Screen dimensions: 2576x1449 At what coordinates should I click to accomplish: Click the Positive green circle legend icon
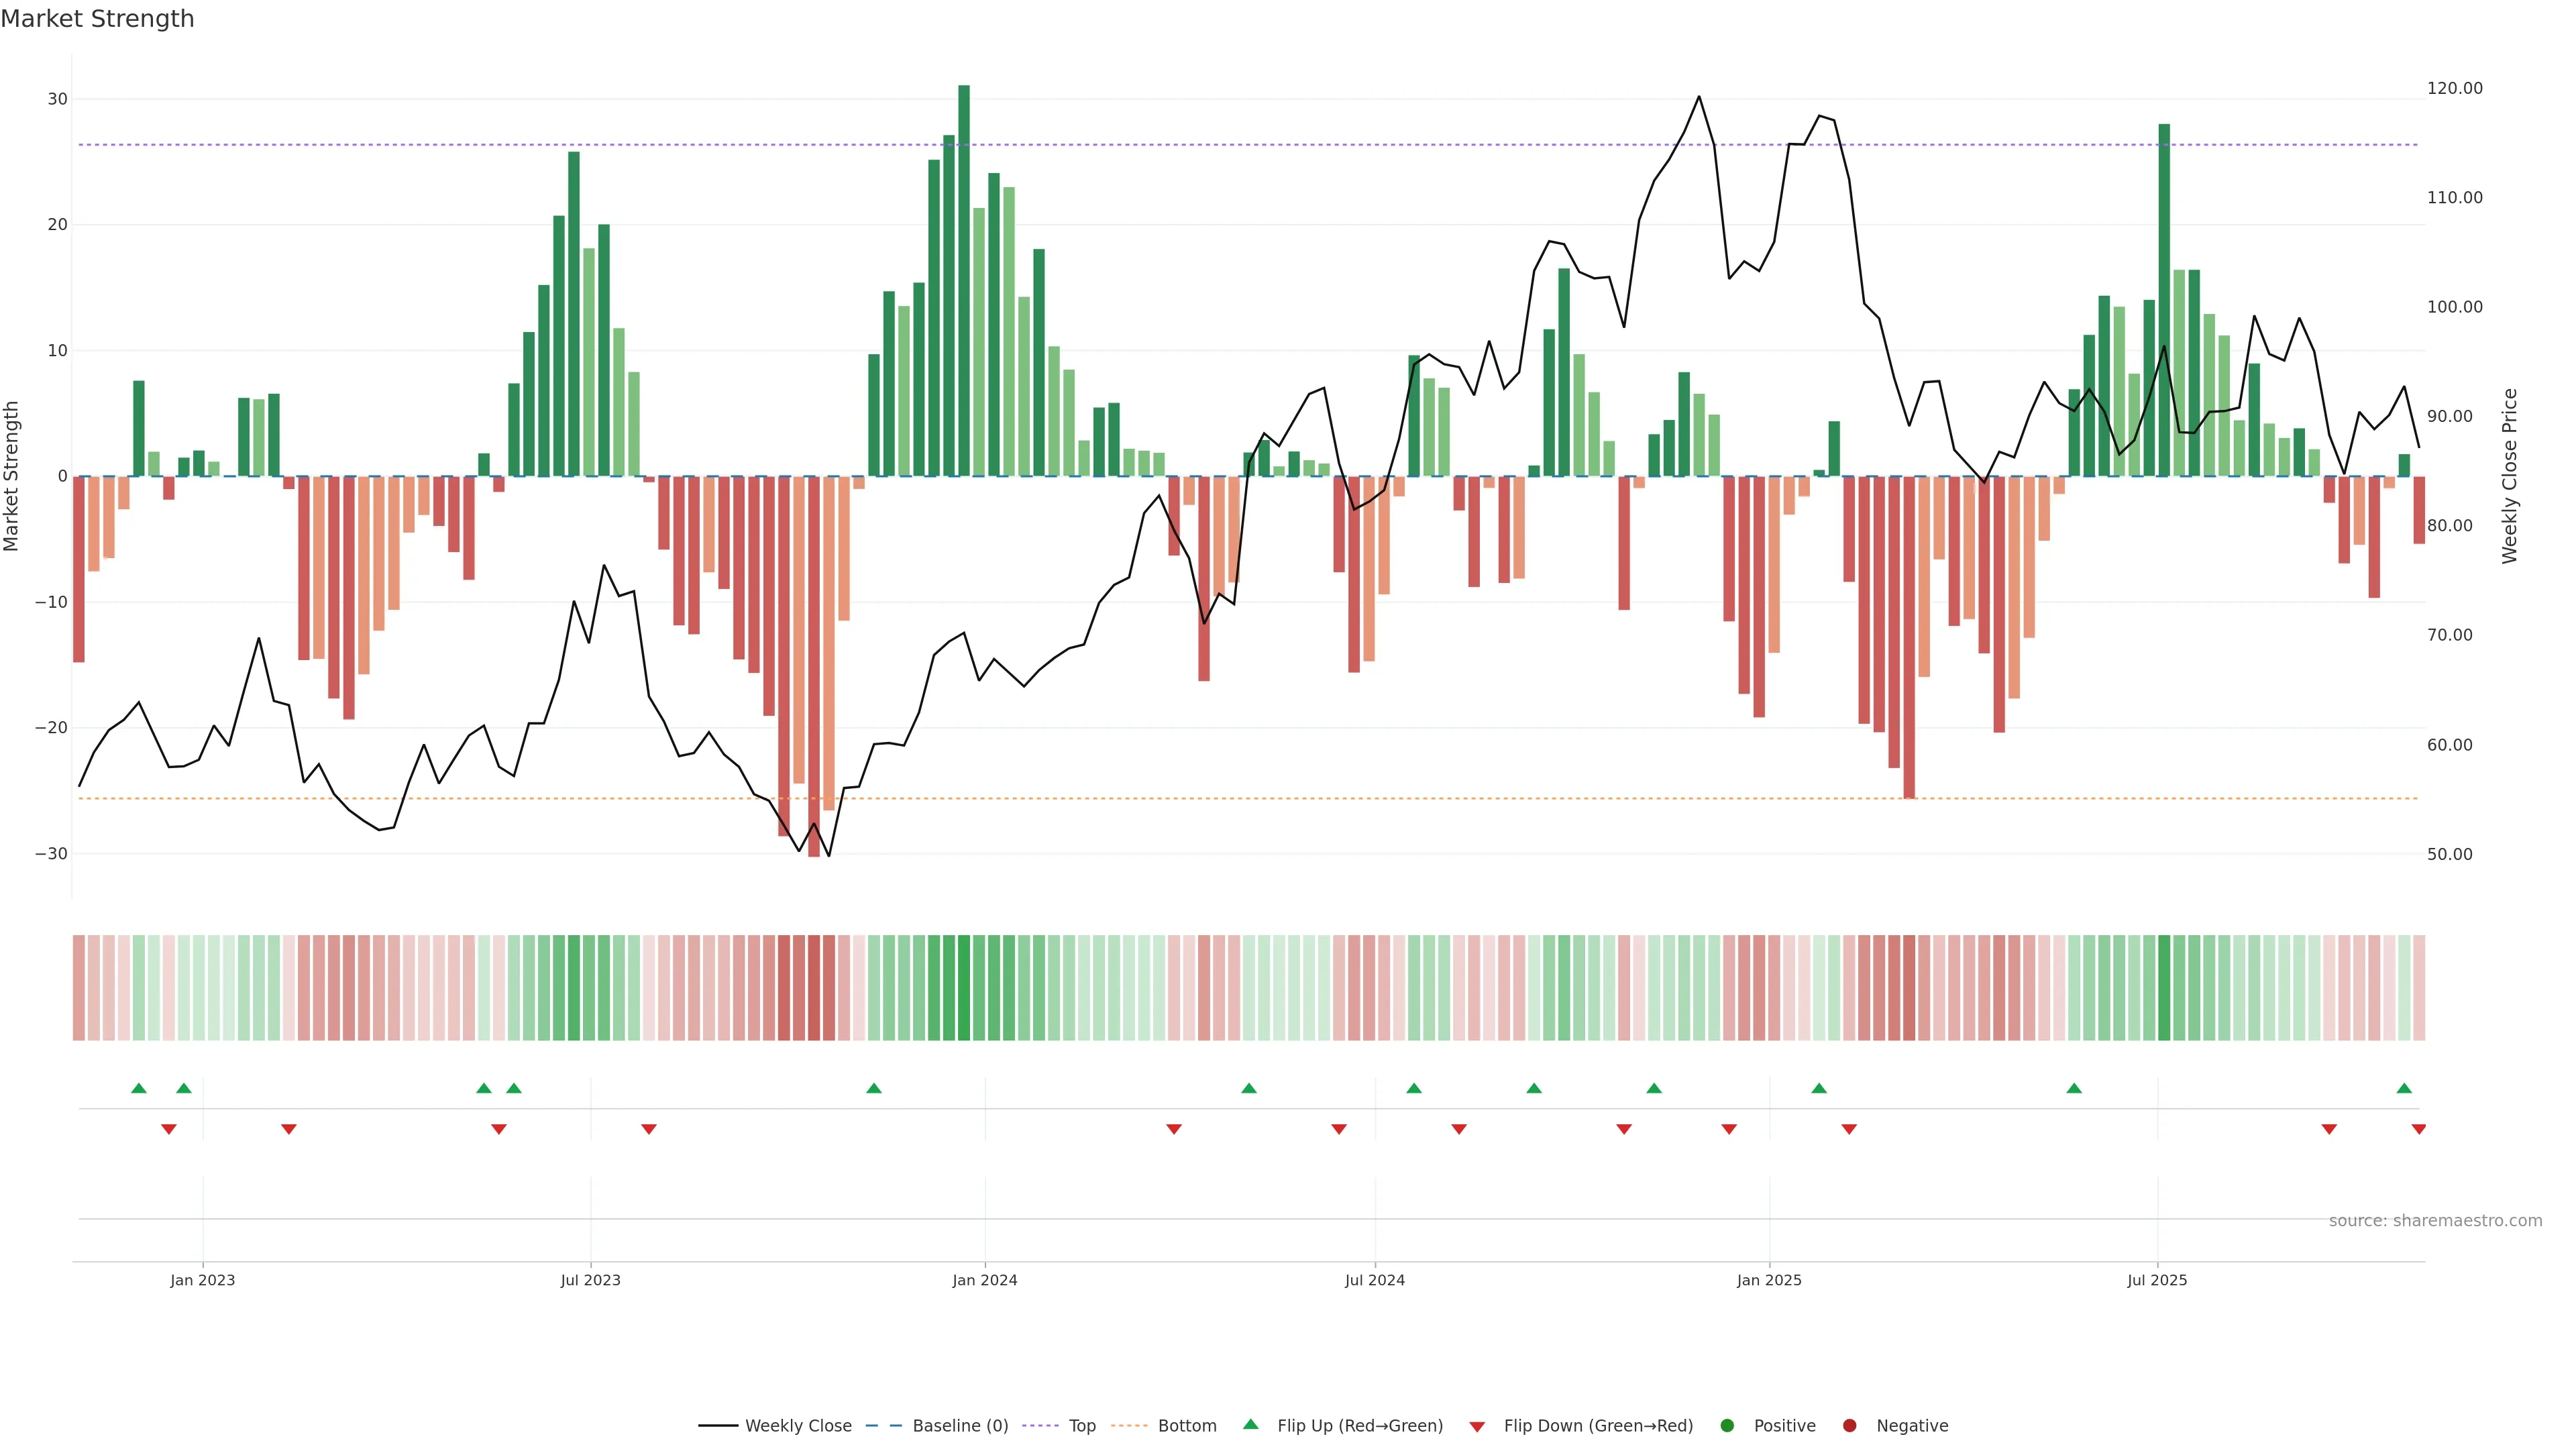click(x=1727, y=1426)
